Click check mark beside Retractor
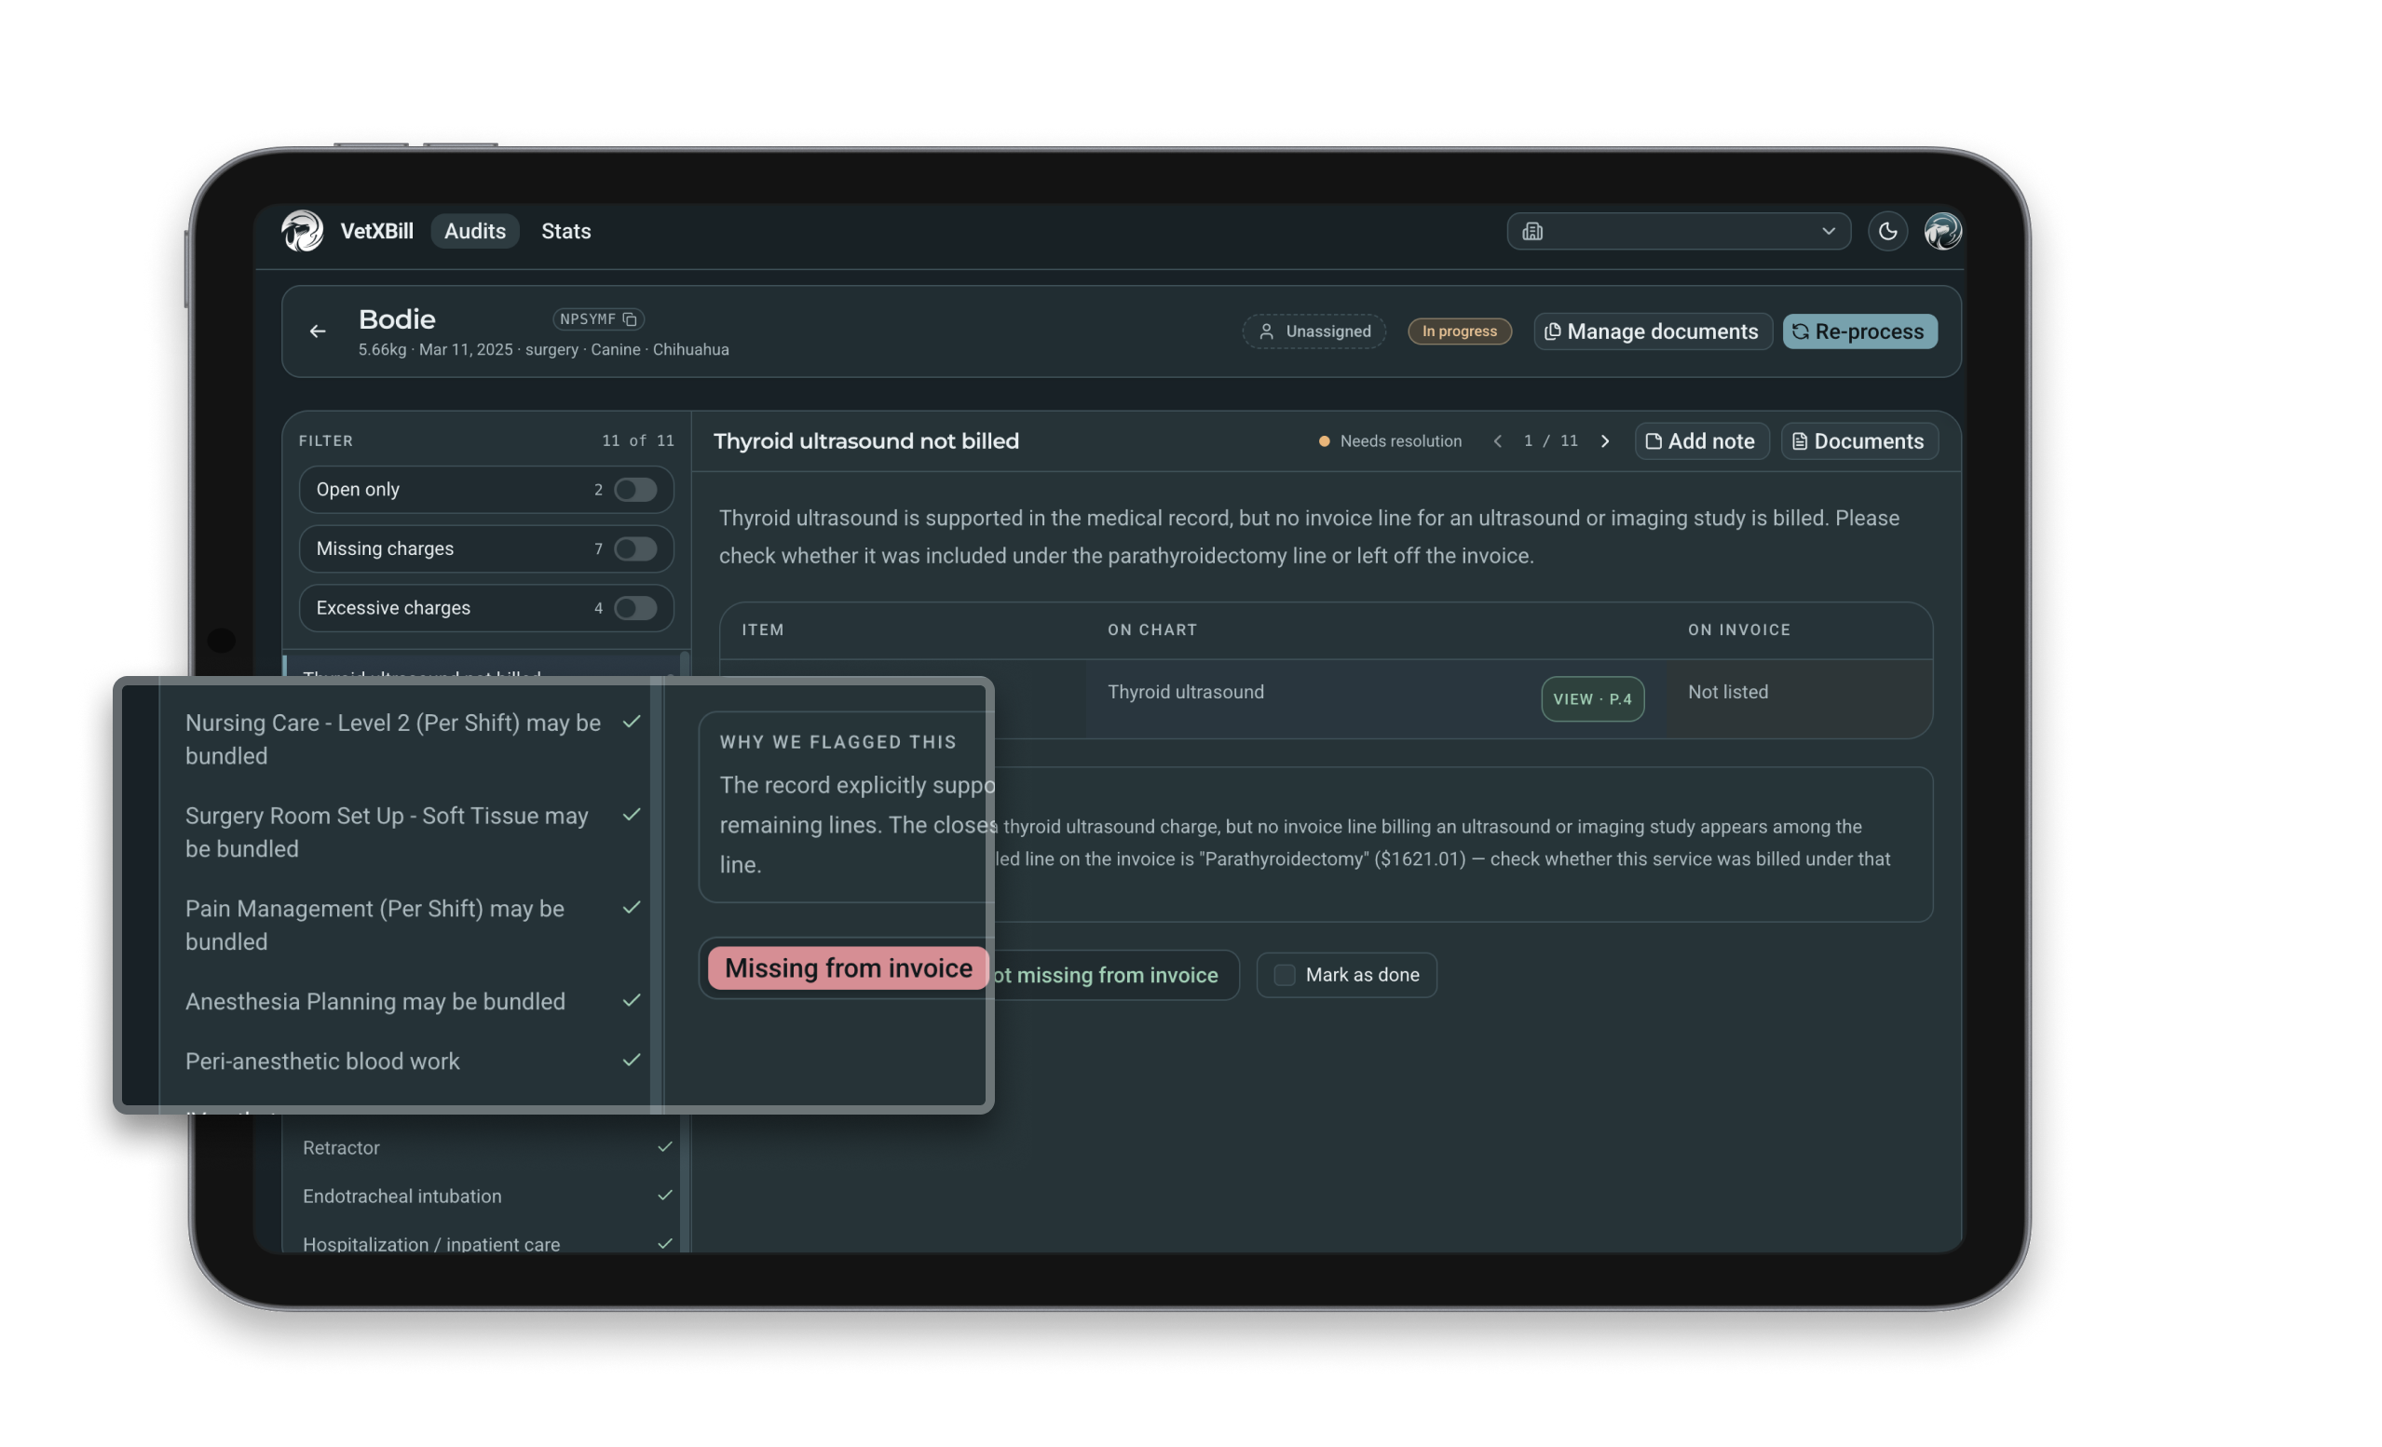 tap(664, 1146)
